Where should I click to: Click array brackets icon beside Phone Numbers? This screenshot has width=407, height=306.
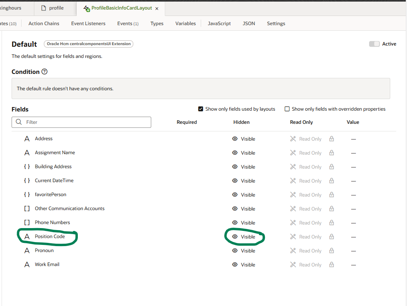click(x=27, y=223)
